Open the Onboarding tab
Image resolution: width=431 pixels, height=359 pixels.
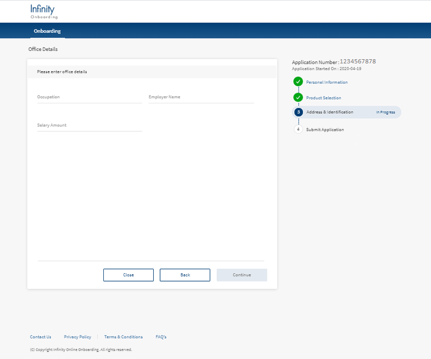(47, 31)
